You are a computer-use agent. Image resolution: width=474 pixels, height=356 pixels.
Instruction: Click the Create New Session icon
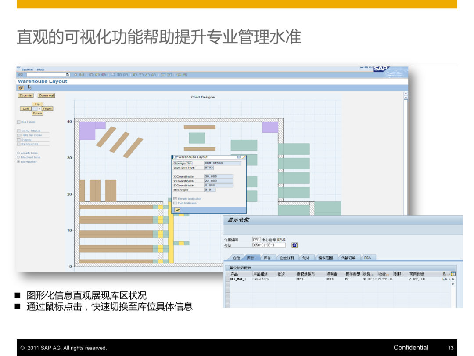tap(163, 75)
